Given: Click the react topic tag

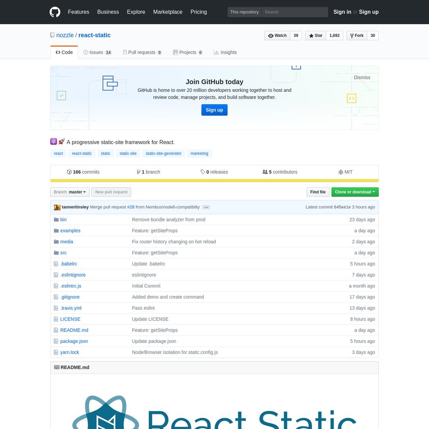Looking at the screenshot, I should pos(58,154).
